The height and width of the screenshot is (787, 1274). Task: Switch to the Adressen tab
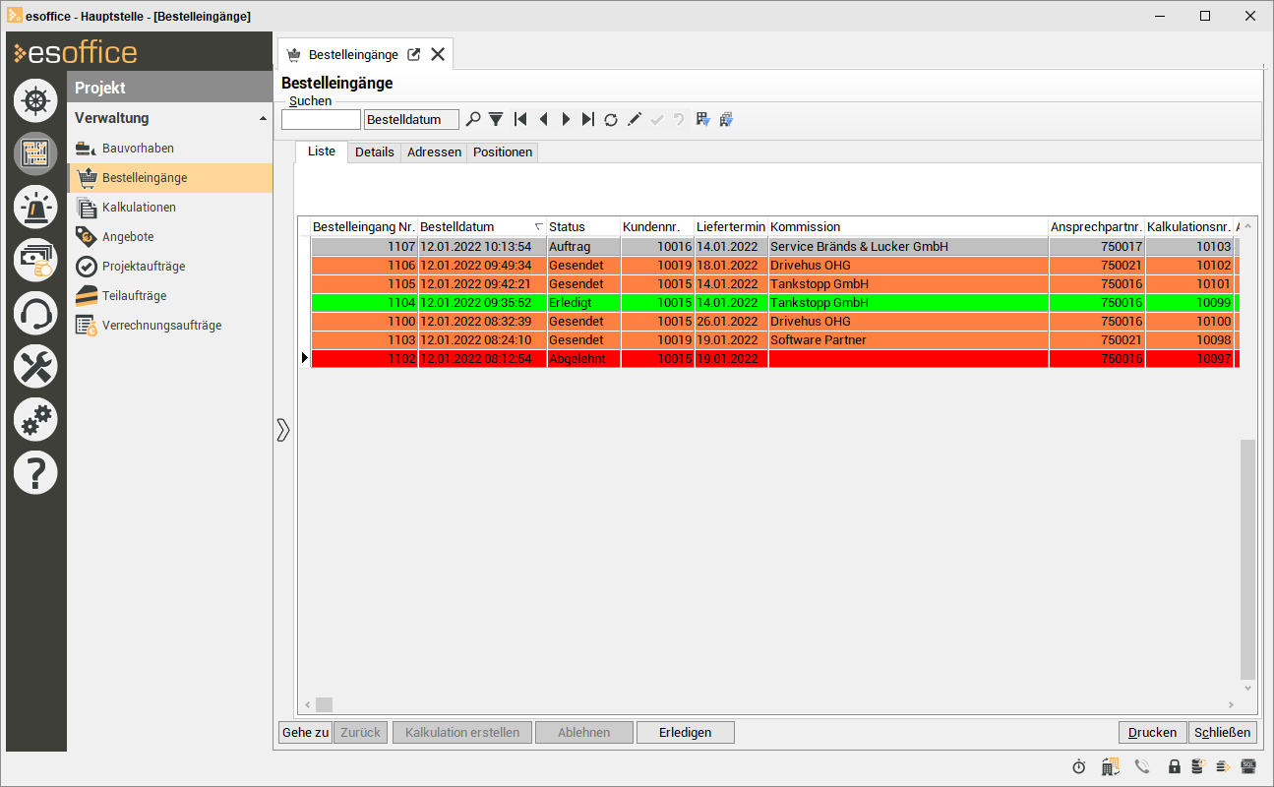[x=434, y=152]
